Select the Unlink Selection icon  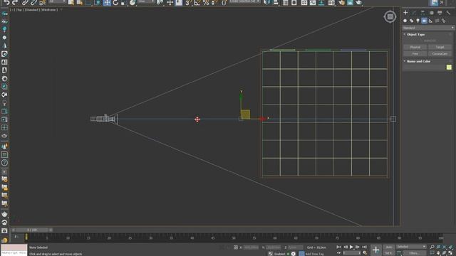pyautogui.click(x=33, y=3)
